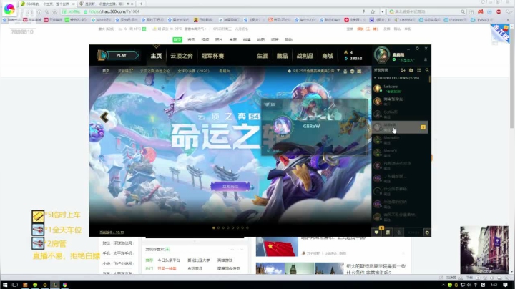Expand the announcement dropdown arrow
This screenshot has height=289, width=515.
(338, 71)
